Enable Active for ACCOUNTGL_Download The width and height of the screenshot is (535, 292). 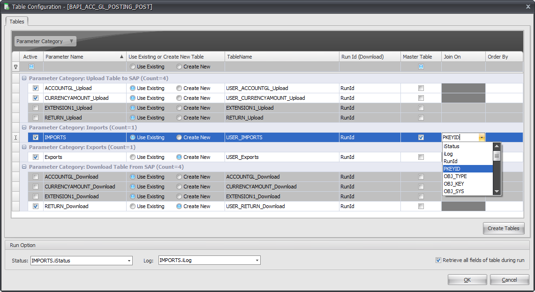36,177
